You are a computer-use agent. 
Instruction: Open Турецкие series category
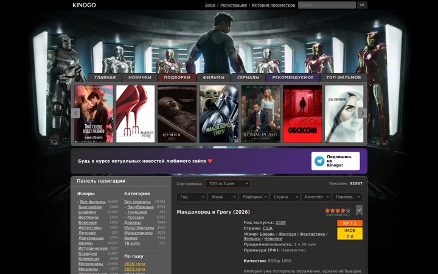point(137,213)
